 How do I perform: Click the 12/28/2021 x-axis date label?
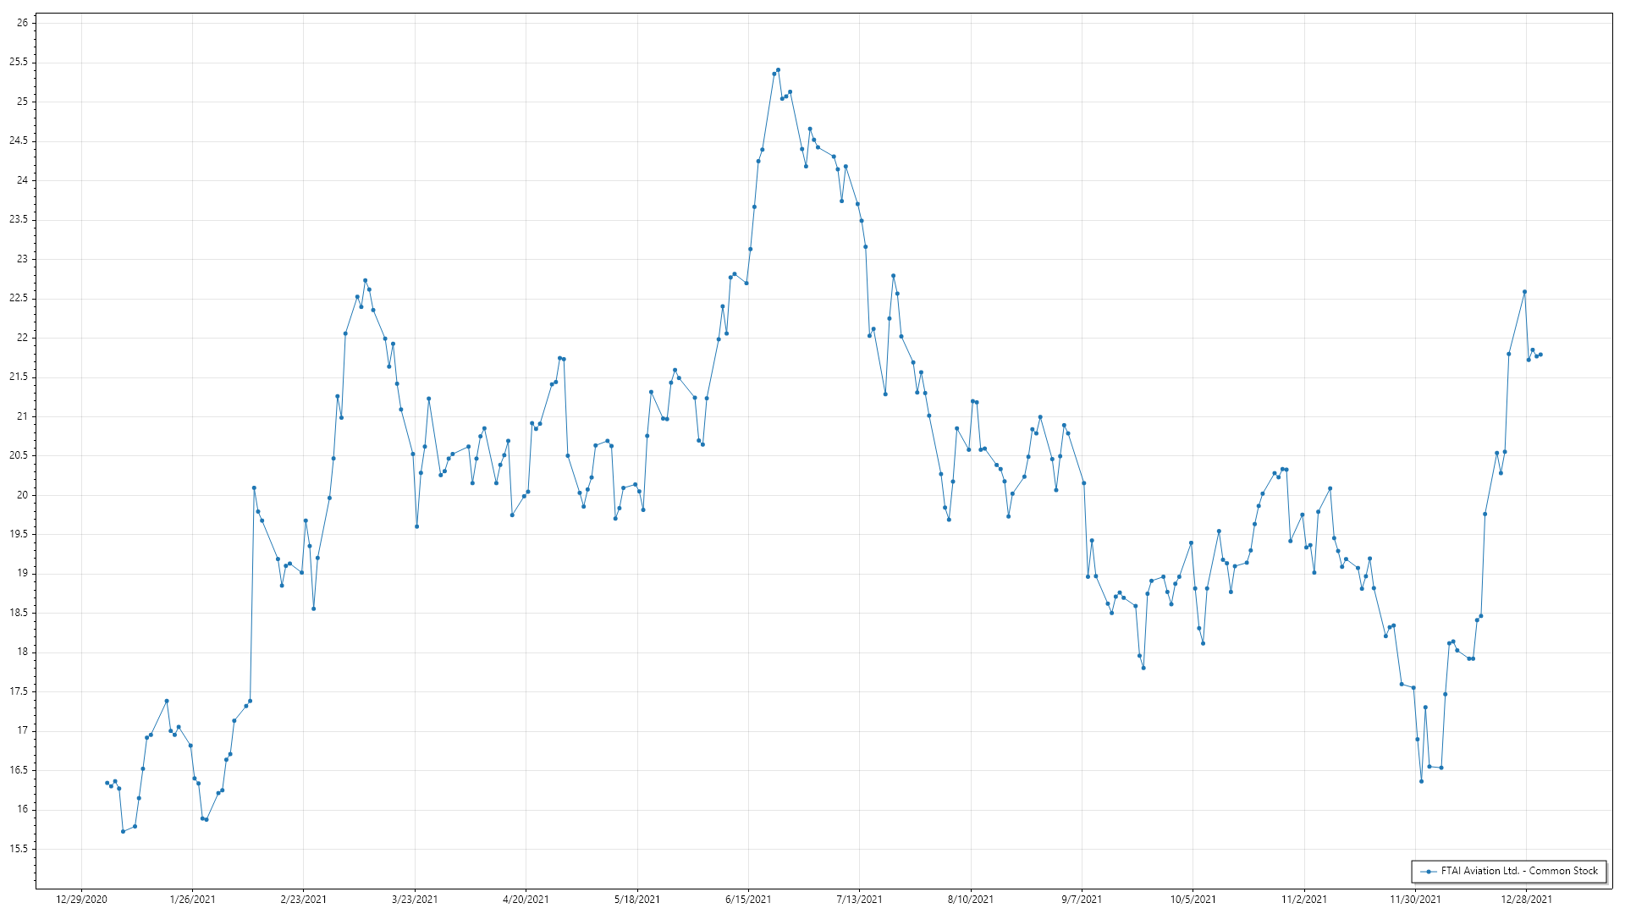(1526, 899)
